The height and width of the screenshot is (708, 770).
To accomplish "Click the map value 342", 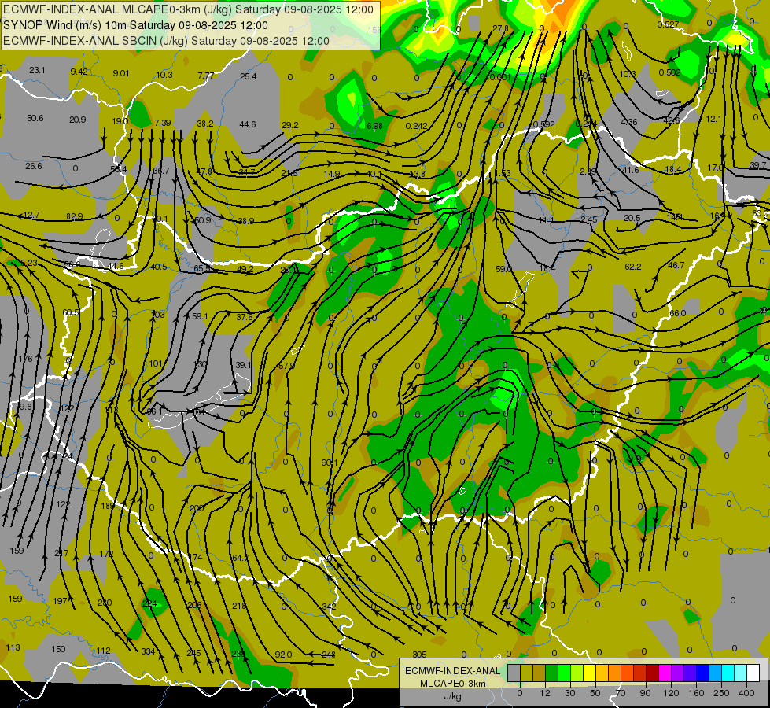I will point(329,607).
